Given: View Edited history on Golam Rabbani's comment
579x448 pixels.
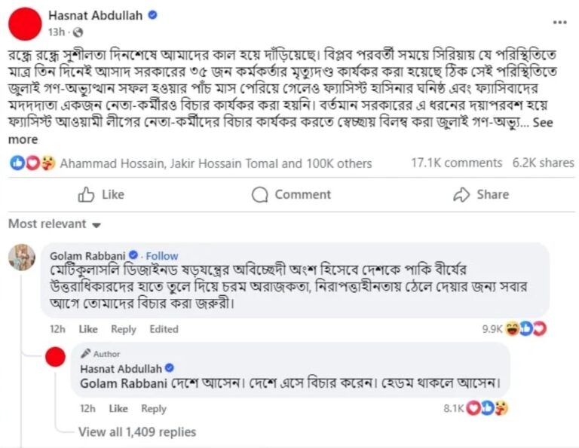Looking at the screenshot, I should point(164,329).
